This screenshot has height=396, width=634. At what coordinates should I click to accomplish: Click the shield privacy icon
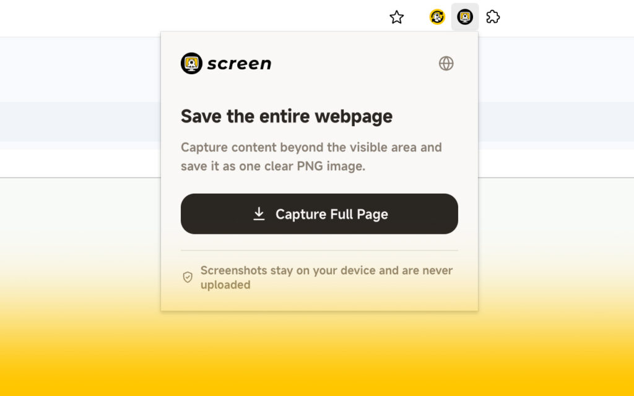pos(188,277)
